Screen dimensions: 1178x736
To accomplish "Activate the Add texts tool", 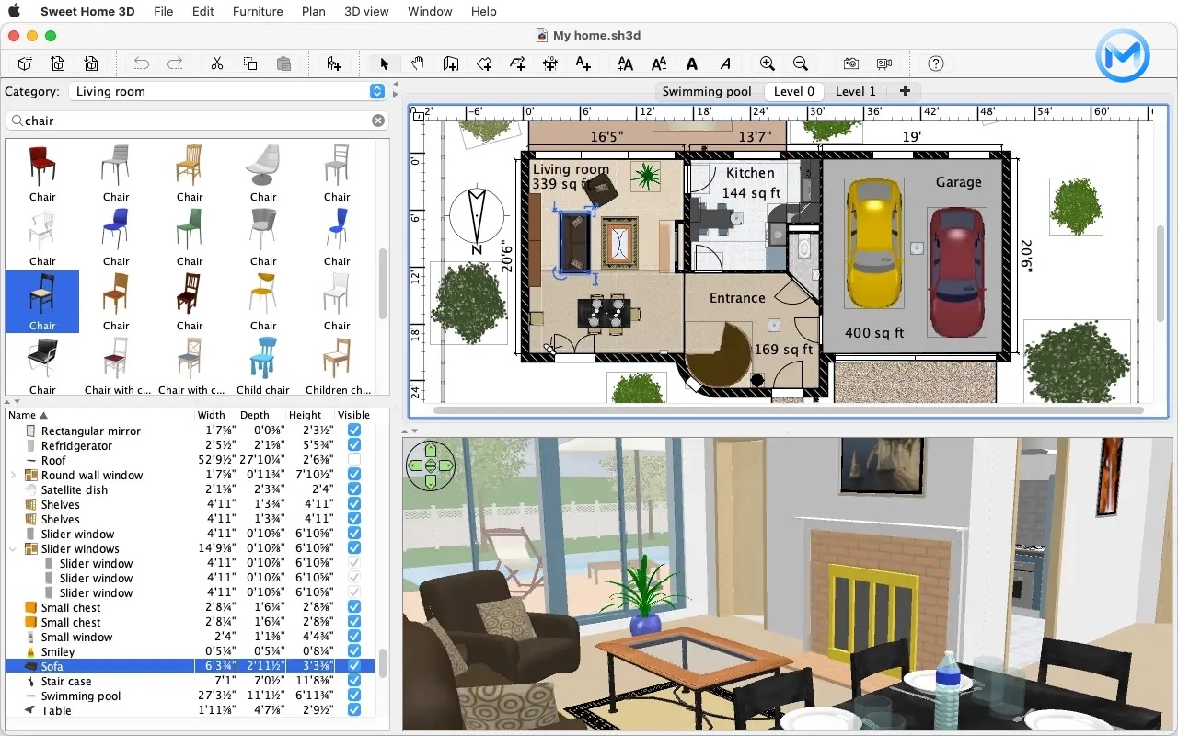I will [583, 63].
